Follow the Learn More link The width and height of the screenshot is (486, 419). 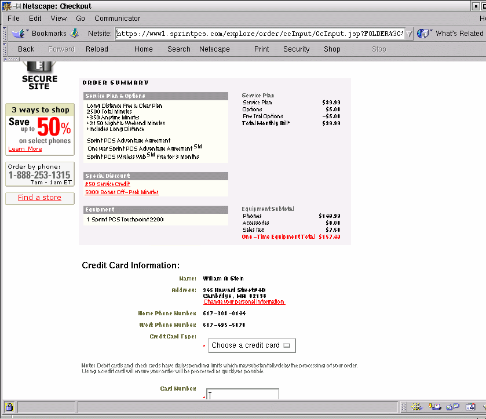point(25,149)
